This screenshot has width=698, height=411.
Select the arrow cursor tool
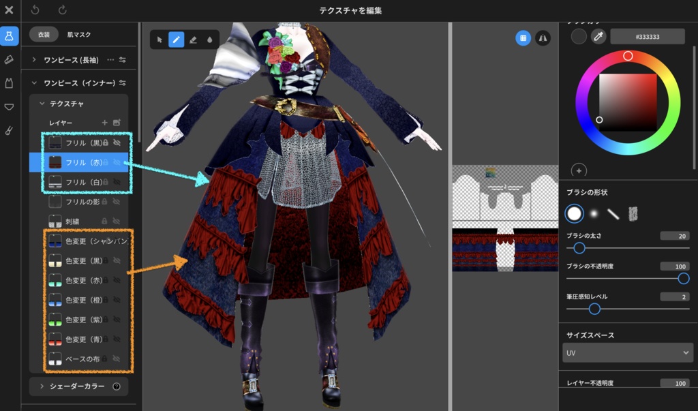(x=160, y=40)
